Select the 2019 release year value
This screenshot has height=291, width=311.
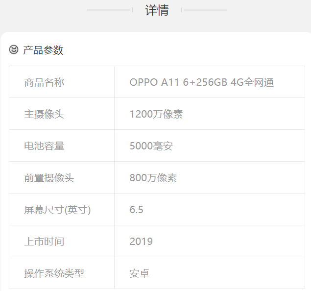click(x=141, y=242)
